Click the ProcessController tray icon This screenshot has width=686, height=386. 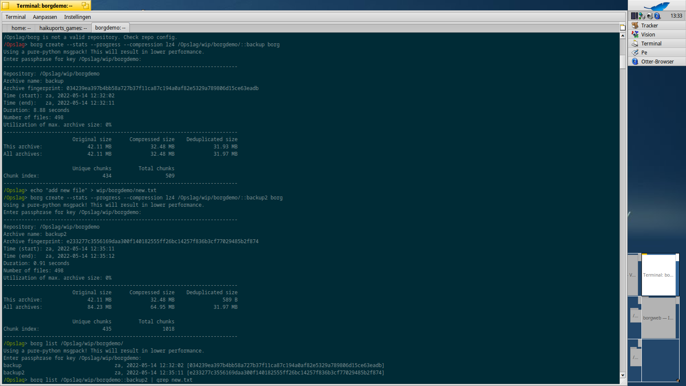pos(634,16)
